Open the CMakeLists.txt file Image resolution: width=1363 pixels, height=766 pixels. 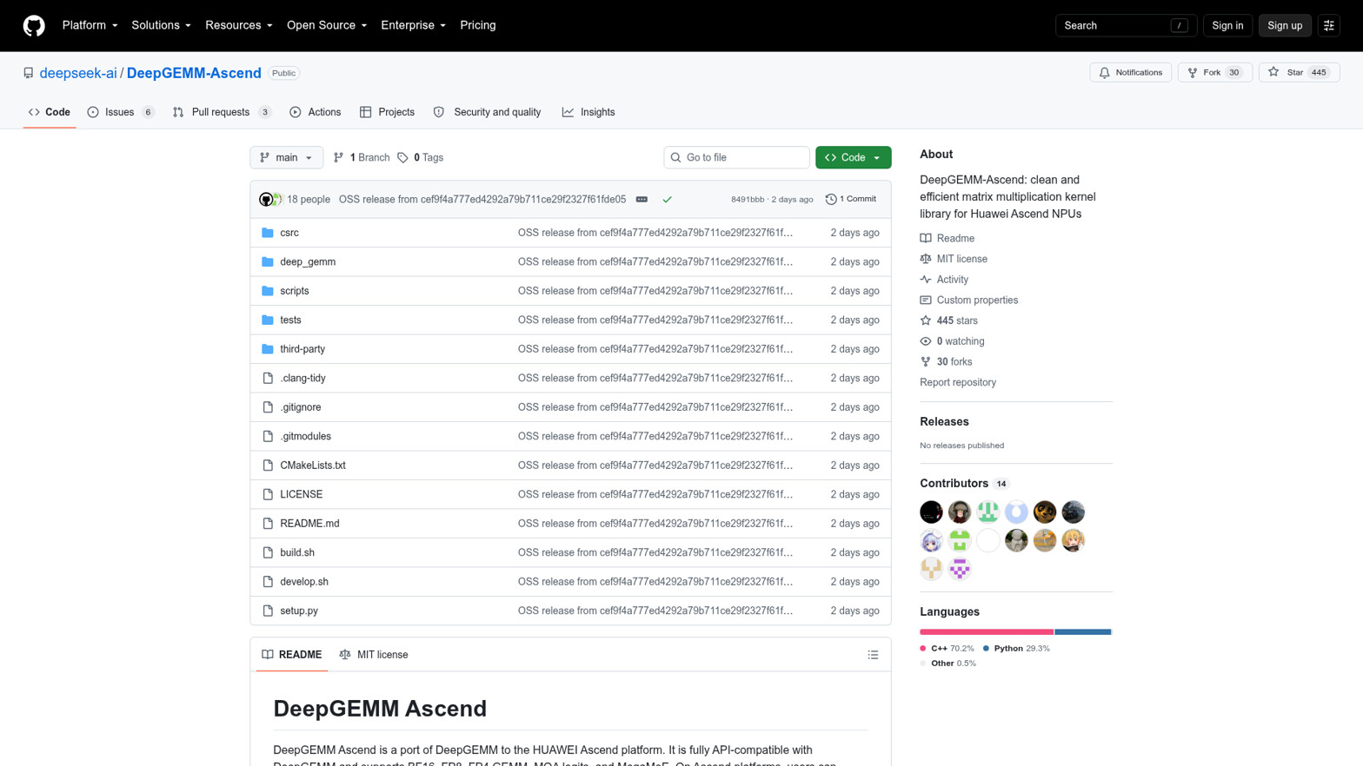[313, 466]
